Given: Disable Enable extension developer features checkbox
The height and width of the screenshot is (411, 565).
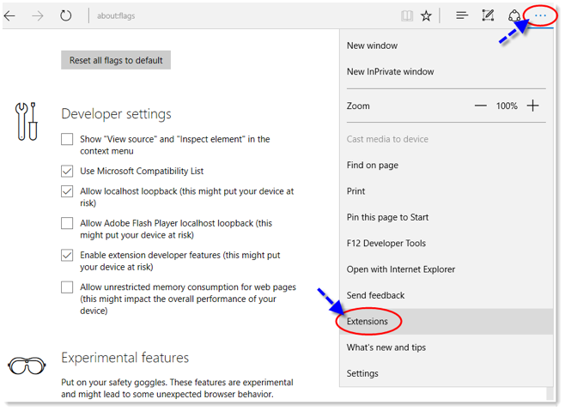Looking at the screenshot, I should click(x=67, y=255).
